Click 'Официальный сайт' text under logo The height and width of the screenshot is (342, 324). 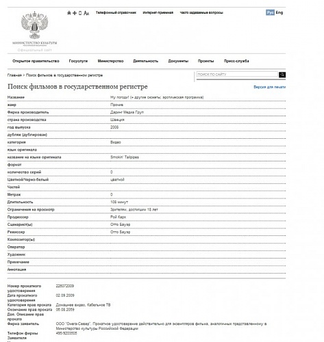coord(35,50)
